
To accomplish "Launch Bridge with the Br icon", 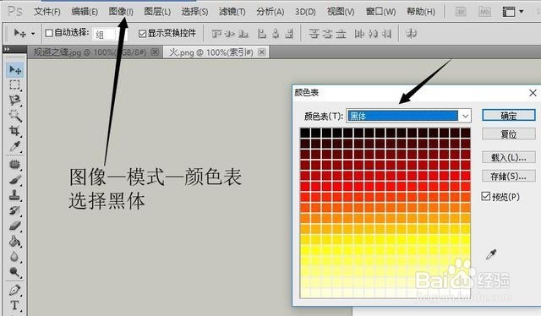I will (x=461, y=12).
